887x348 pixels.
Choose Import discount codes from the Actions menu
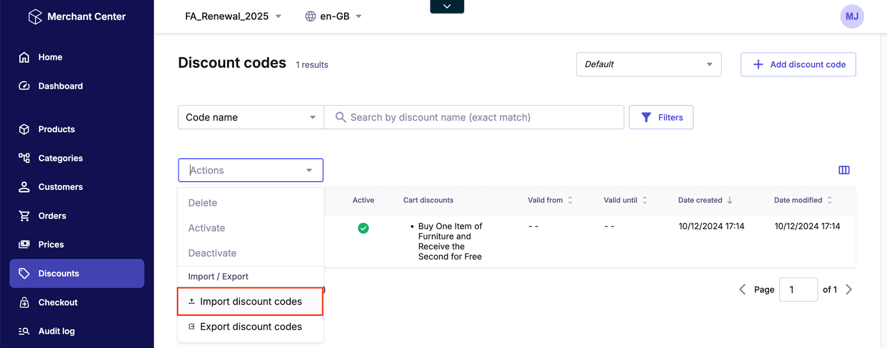point(251,301)
